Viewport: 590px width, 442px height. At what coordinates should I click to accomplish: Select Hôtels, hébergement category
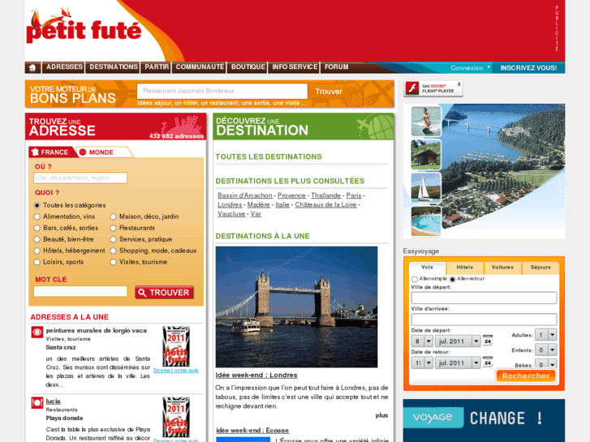37,251
